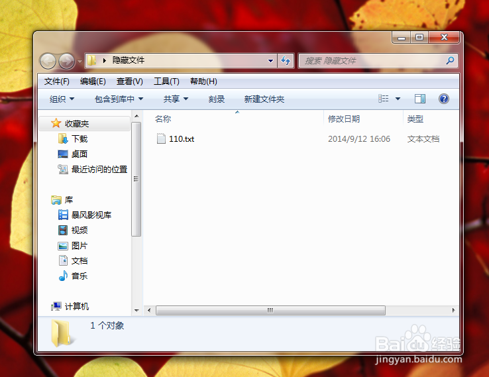Open 下载 in favorites
The width and height of the screenshot is (489, 377).
point(80,138)
